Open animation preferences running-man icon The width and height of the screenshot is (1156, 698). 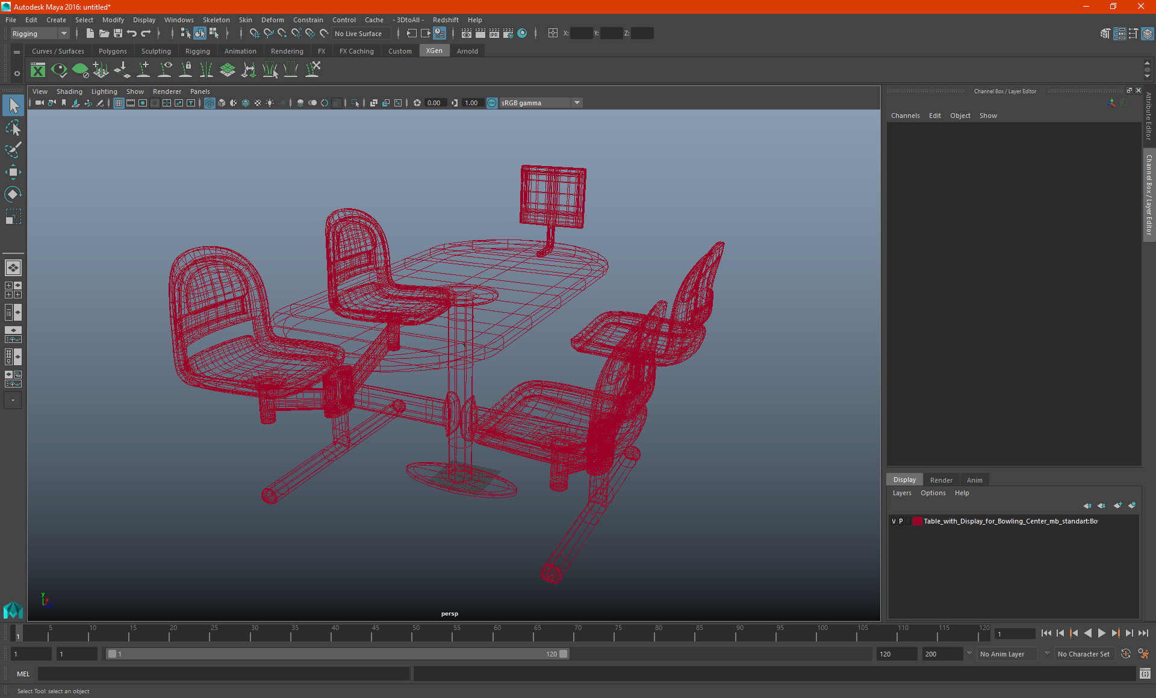coord(1143,654)
